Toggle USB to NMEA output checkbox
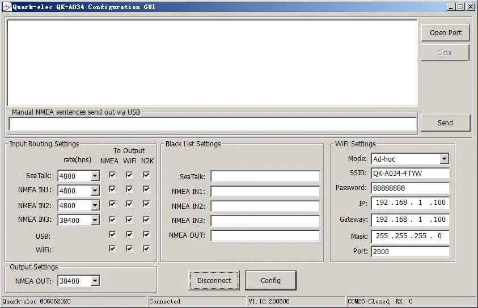This screenshot has width=478, height=308. coord(112,234)
